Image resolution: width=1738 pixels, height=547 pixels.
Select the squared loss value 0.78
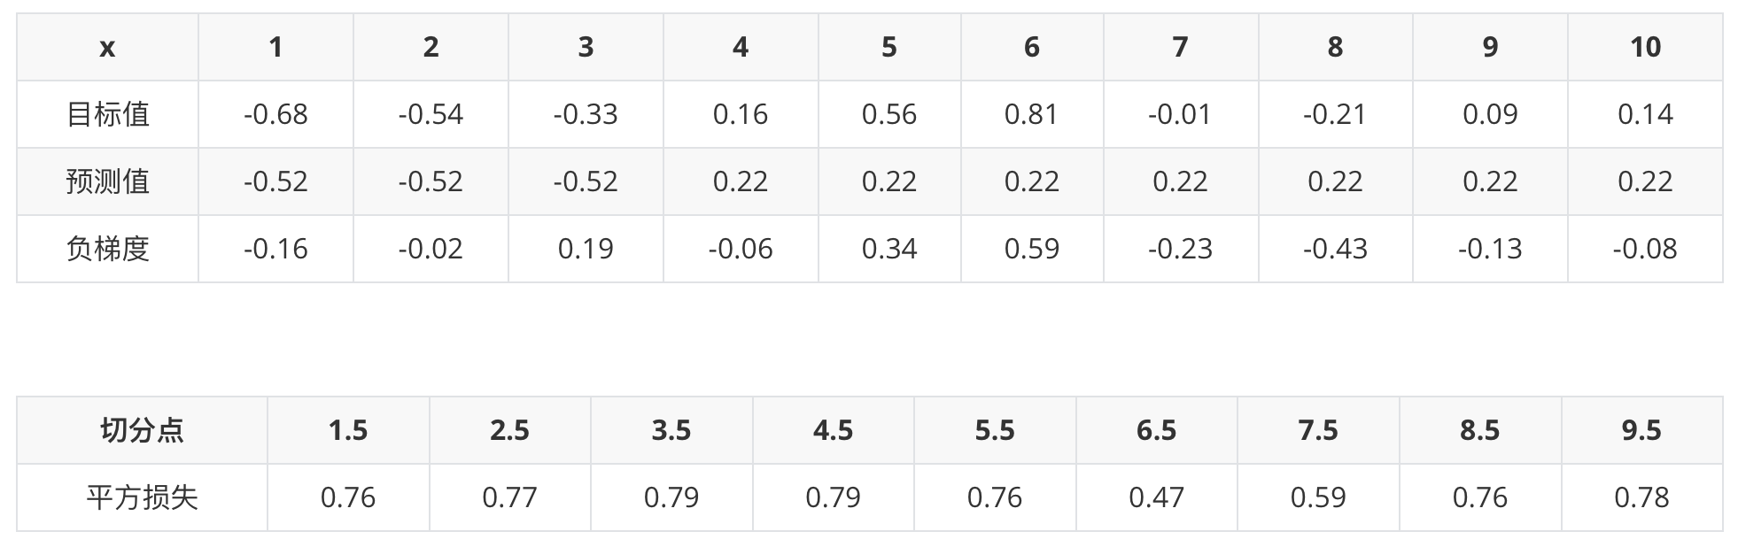coord(1641,497)
